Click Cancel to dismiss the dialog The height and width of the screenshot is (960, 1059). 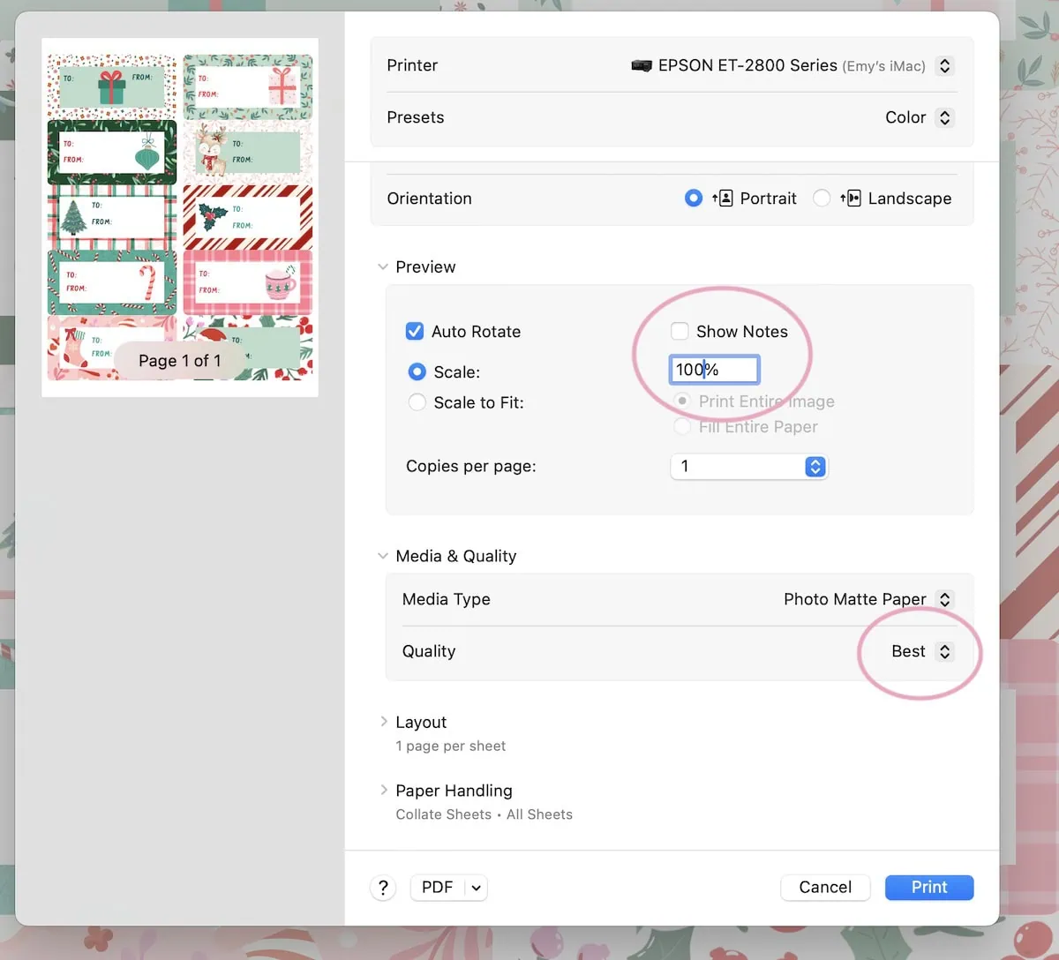(824, 888)
